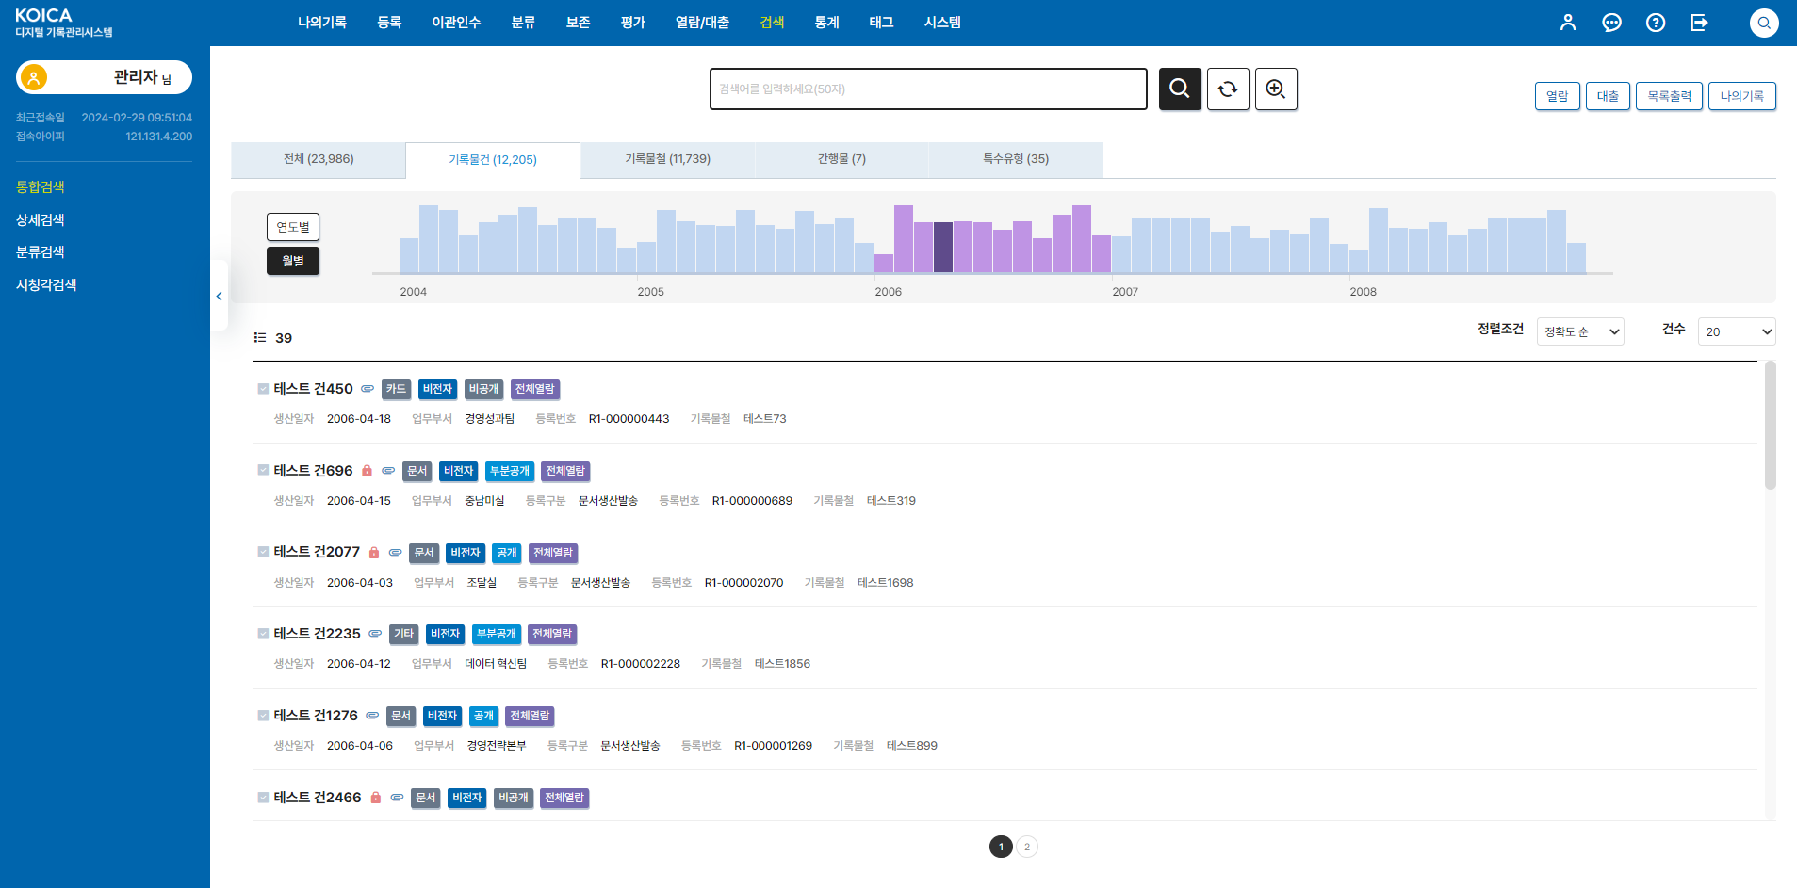Open the help question-mark icon

point(1656,23)
